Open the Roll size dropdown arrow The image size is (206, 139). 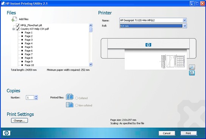pyautogui.click(x=184, y=26)
